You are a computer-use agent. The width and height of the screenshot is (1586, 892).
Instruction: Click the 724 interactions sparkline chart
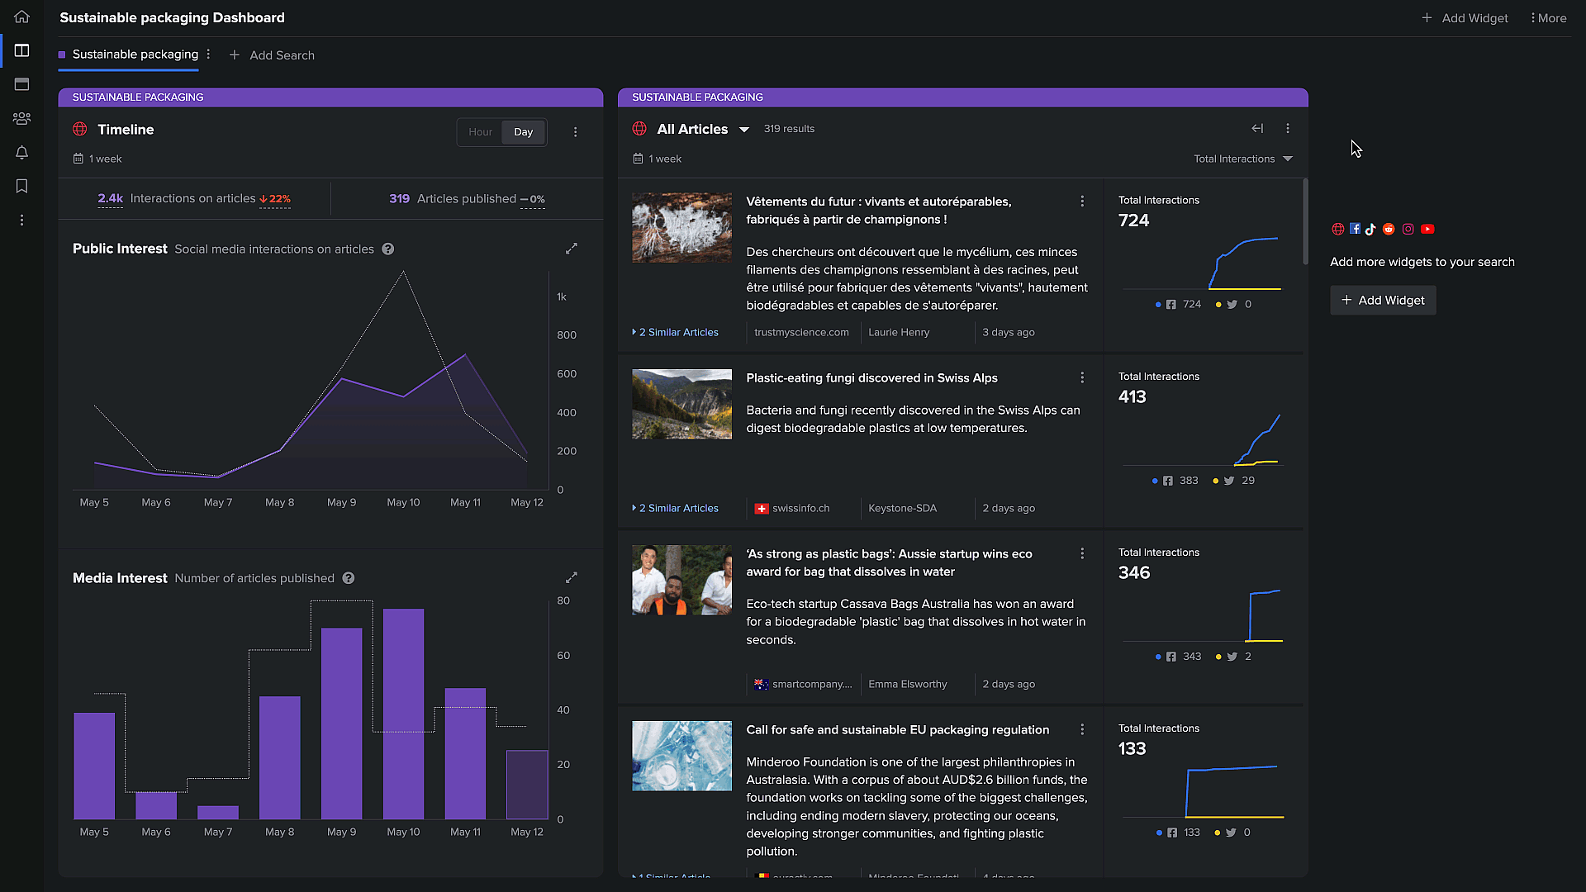tap(1202, 263)
